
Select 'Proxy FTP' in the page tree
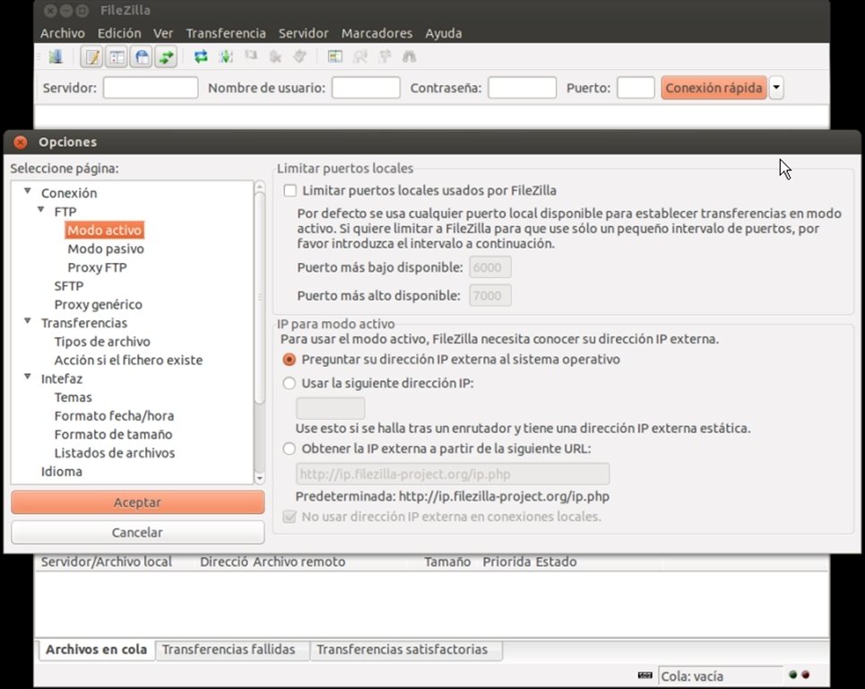pyautogui.click(x=97, y=267)
